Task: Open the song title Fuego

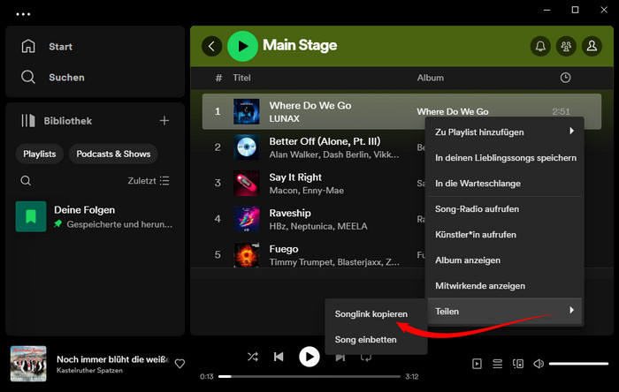Action: click(284, 249)
